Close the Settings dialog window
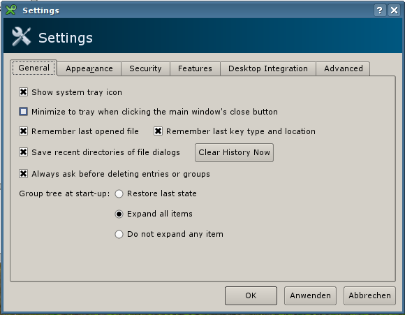Screen dimensions: 405x315 [x=394, y=10]
